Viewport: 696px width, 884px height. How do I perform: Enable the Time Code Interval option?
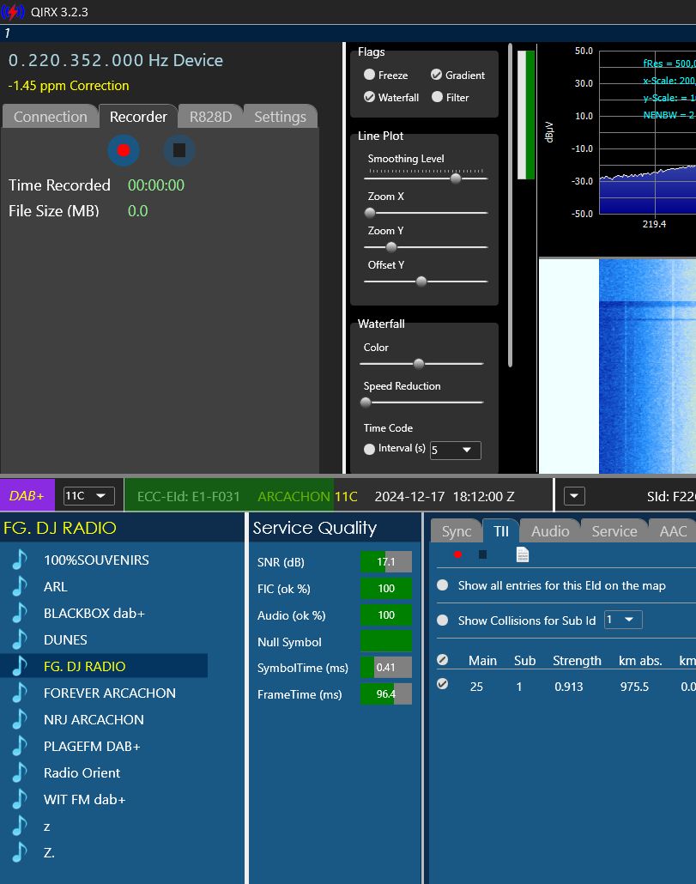point(369,450)
